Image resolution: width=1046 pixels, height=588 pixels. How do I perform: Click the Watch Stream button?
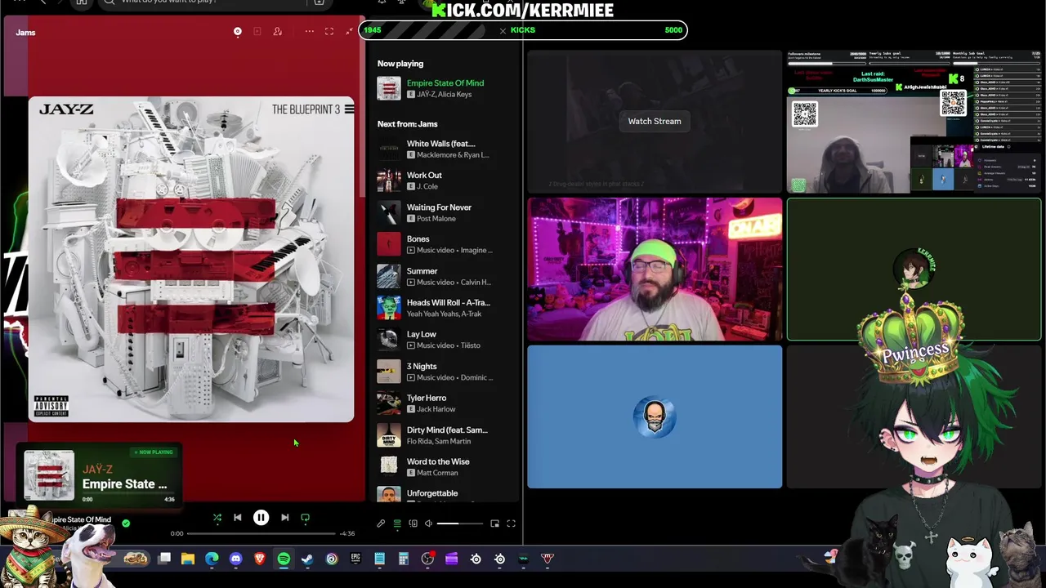[x=655, y=121]
